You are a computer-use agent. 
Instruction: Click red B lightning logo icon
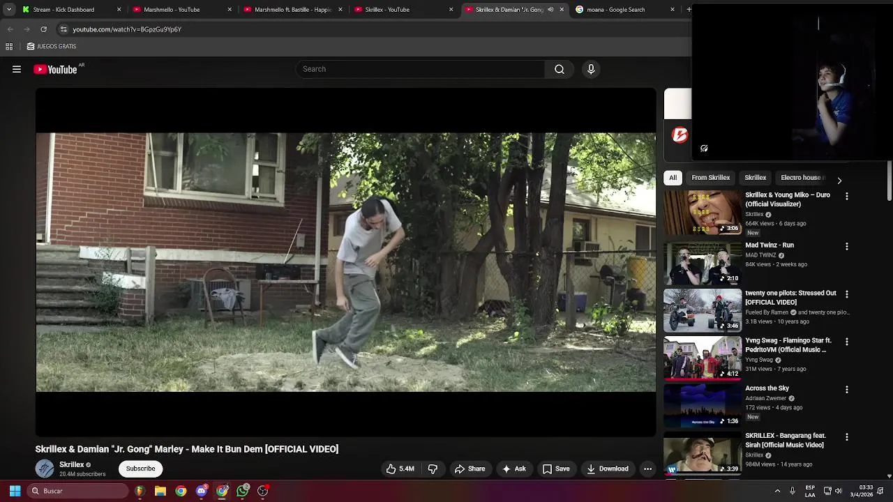[x=680, y=135]
